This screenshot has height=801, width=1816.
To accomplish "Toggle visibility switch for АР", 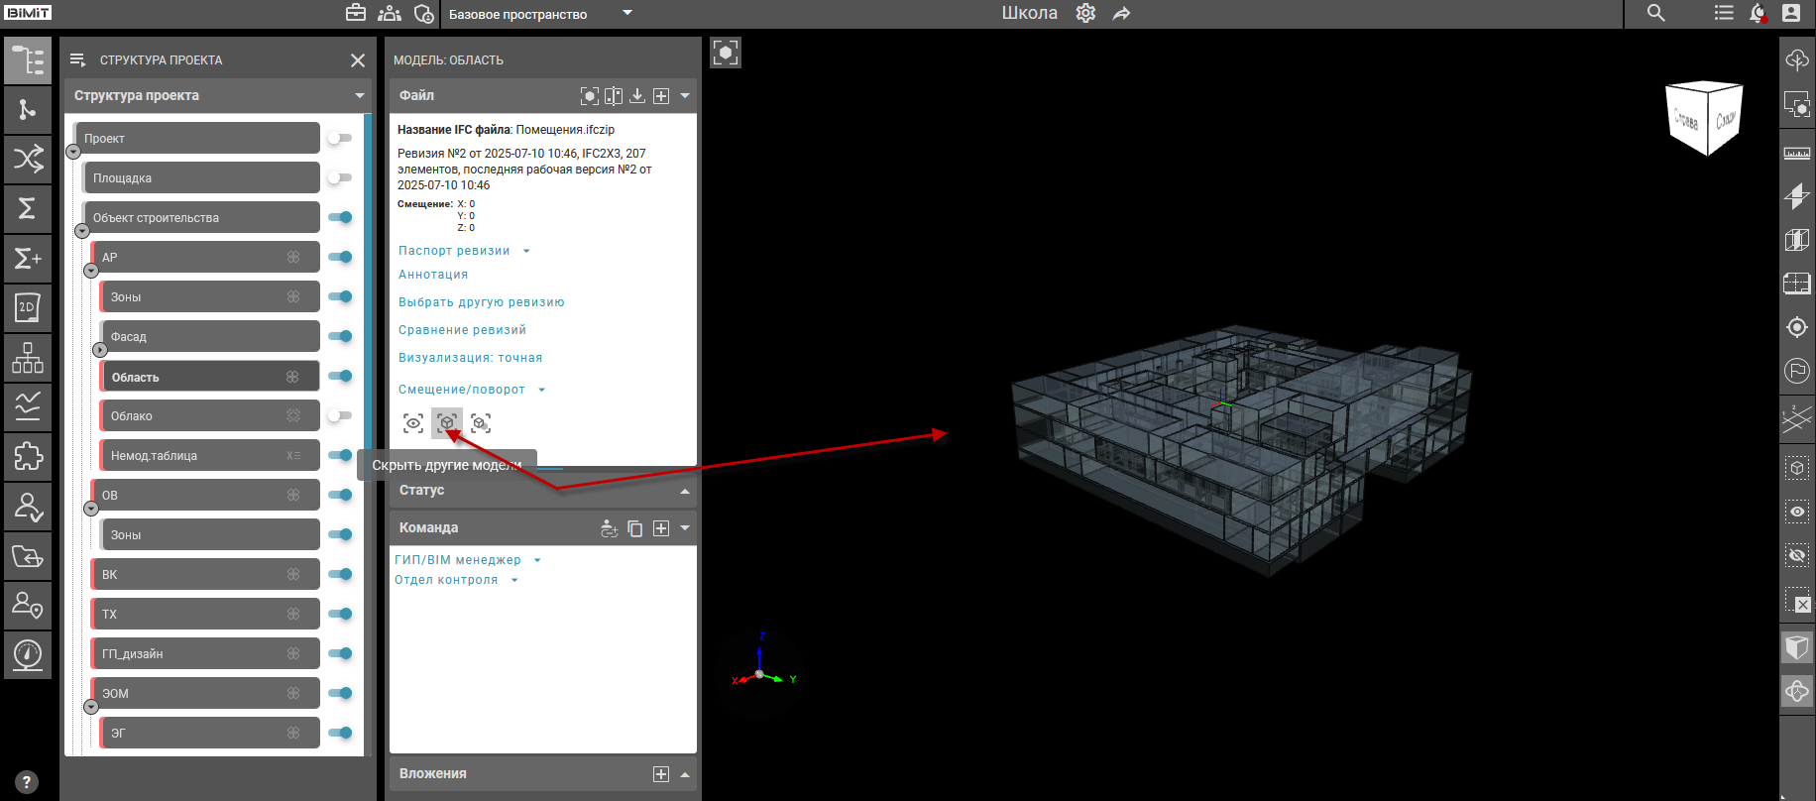I will click(x=340, y=257).
